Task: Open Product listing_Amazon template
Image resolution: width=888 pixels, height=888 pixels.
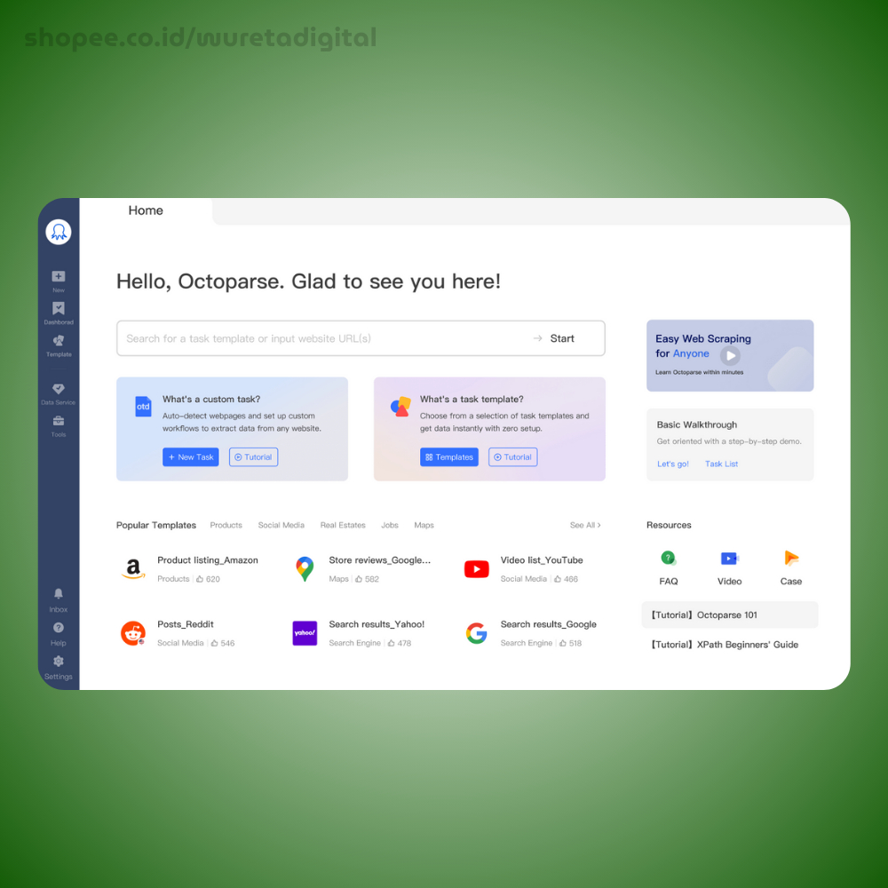Action: (207, 560)
